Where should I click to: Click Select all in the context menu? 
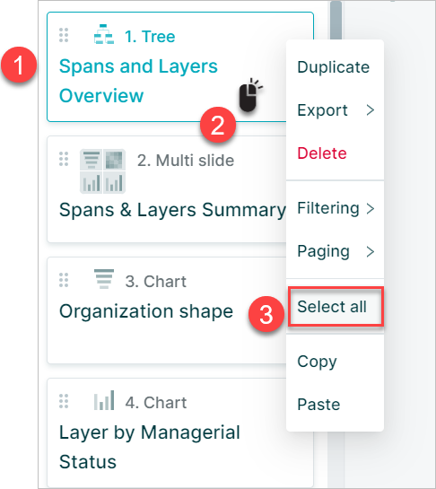[x=336, y=307]
